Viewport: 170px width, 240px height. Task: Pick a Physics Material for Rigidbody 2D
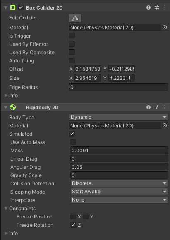click(x=165, y=125)
